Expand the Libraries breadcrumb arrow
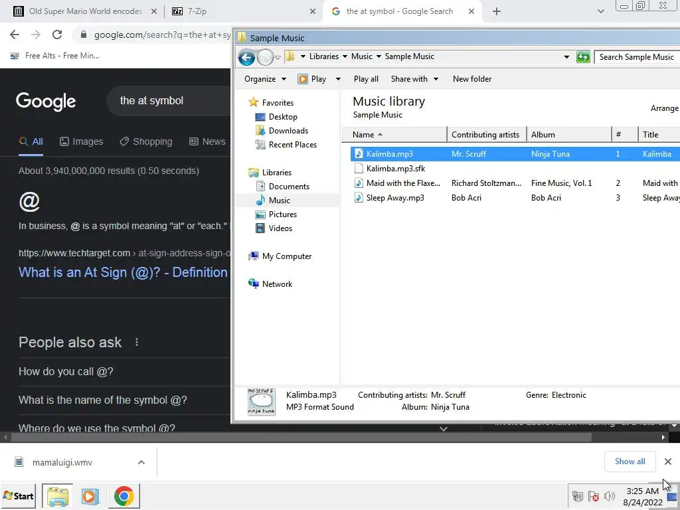 click(345, 56)
